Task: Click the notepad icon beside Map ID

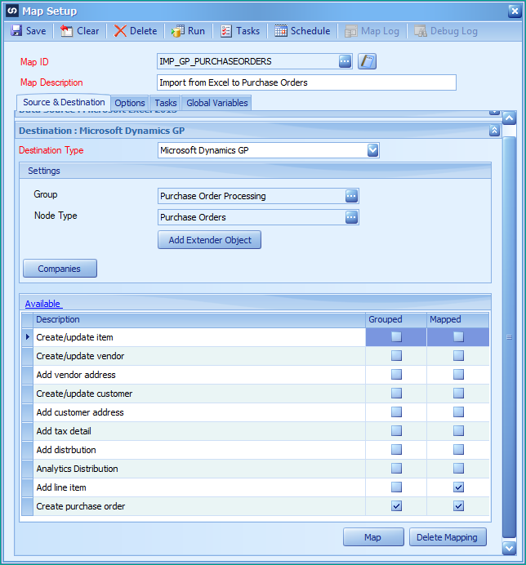Action: 367,61
